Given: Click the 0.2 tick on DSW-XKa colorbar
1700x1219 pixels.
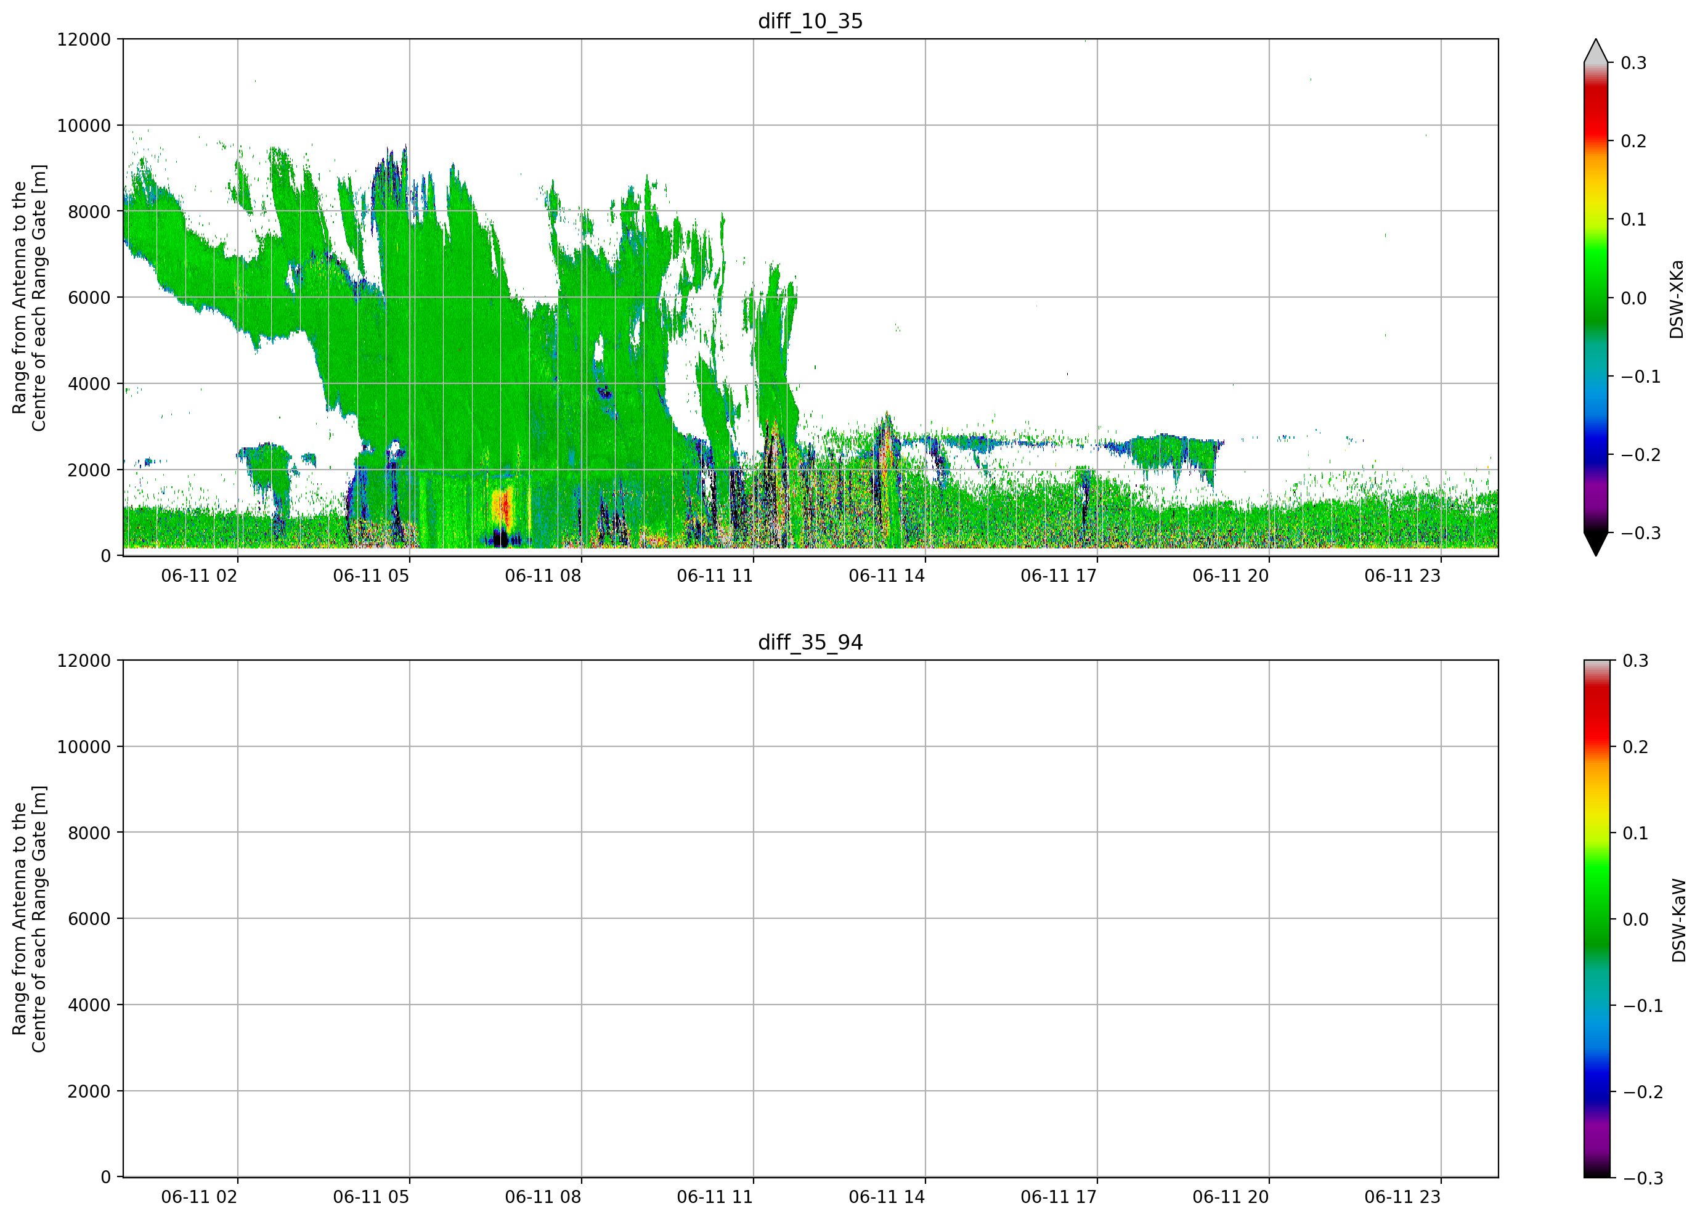Looking at the screenshot, I should (x=1633, y=142).
